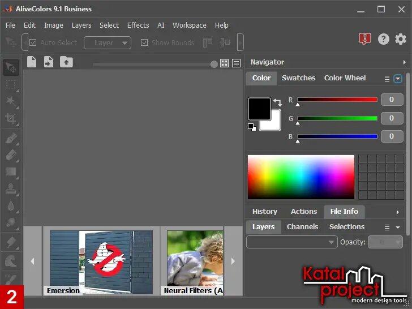Open the Layer dropdown in options bar

[108, 43]
